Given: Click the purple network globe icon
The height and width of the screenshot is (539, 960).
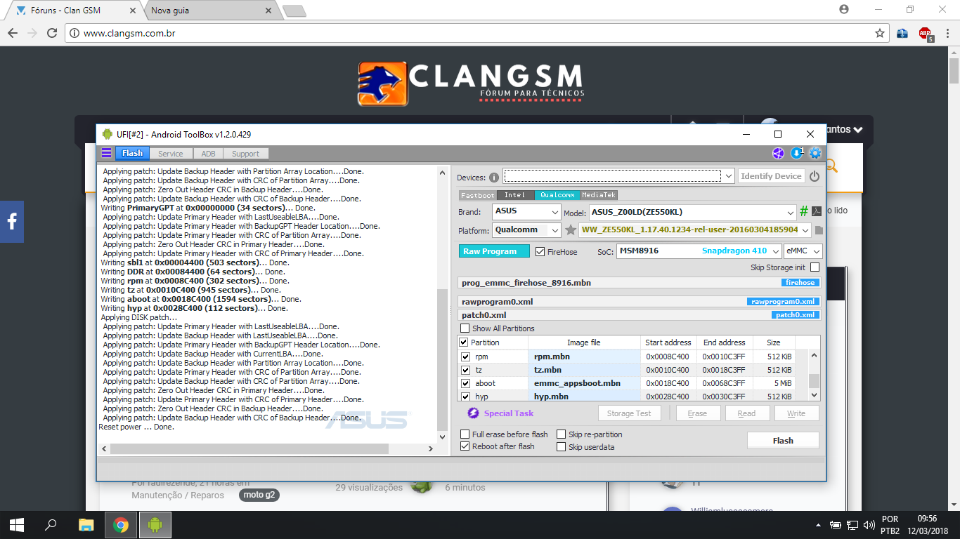Looking at the screenshot, I should click(x=778, y=153).
